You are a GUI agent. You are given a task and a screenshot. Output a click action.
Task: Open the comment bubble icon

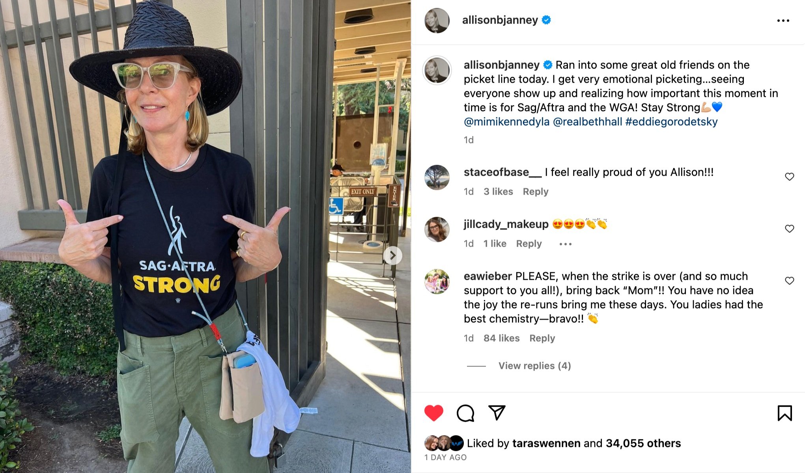pyautogui.click(x=465, y=413)
